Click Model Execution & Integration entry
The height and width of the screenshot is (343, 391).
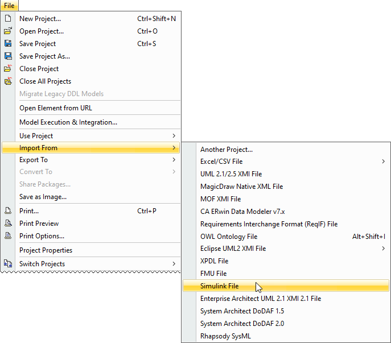(68, 122)
